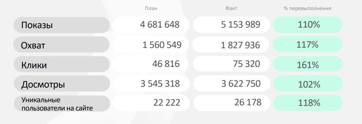362x124 pixels.
Task: Click the 117% green cell
Action: coord(307,45)
